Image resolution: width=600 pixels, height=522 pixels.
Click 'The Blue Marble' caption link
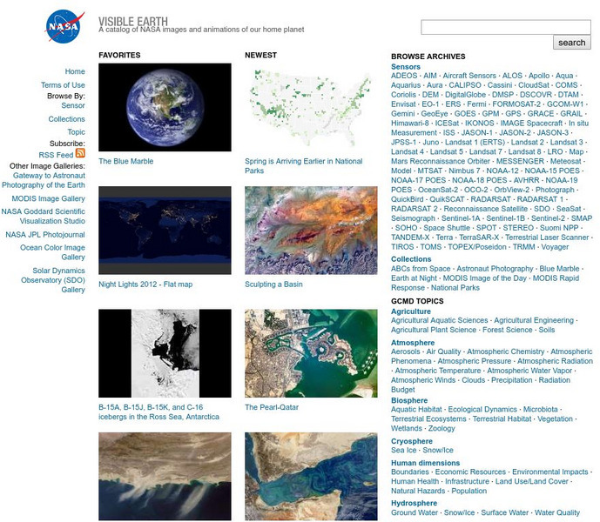click(x=126, y=161)
